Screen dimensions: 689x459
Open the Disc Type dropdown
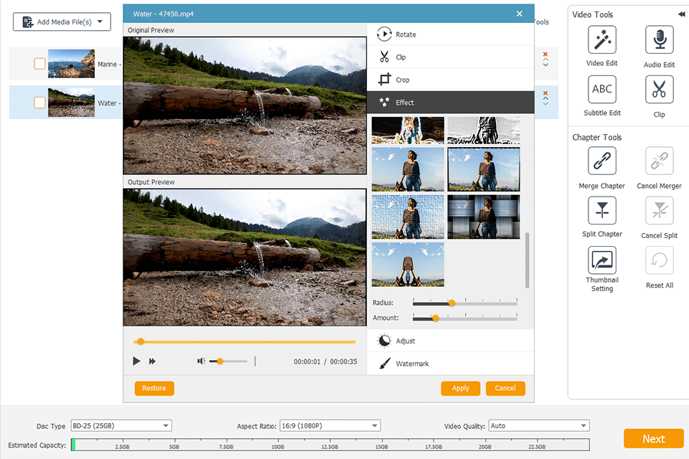point(167,425)
